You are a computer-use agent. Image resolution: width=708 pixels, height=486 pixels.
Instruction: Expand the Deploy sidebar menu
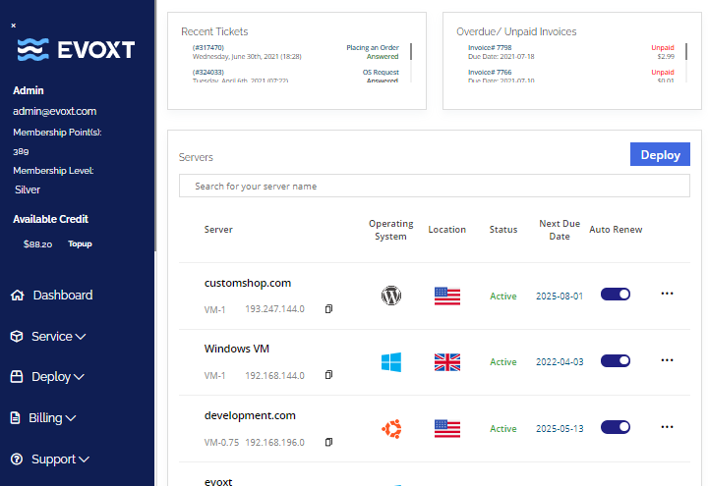tap(57, 376)
